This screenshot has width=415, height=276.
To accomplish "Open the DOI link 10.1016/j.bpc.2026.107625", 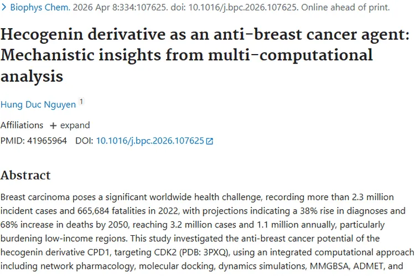I will pos(150,141).
